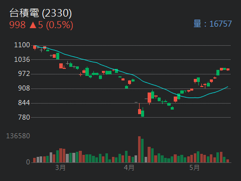241x181 pixels.
Task: Click the tallest red volume bar in April
Action: (x=139, y=149)
